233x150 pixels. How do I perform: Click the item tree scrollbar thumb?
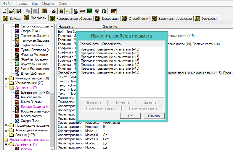click(x=52, y=120)
